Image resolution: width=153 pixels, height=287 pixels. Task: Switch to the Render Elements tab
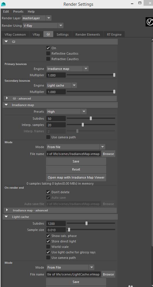pyautogui.click(x=88, y=35)
